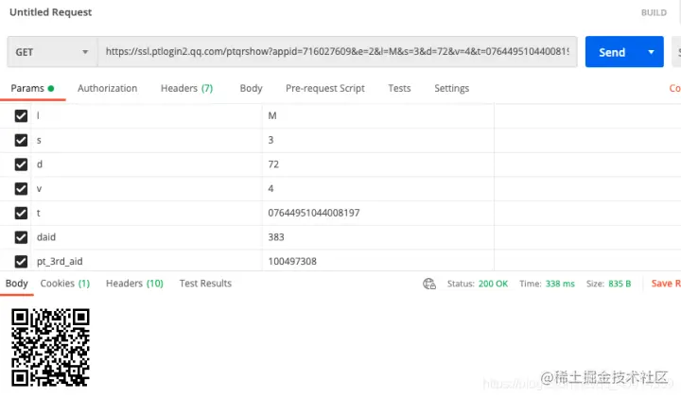Uncheck the 'daid' parameter checkbox
The width and height of the screenshot is (681, 398).
pos(21,237)
